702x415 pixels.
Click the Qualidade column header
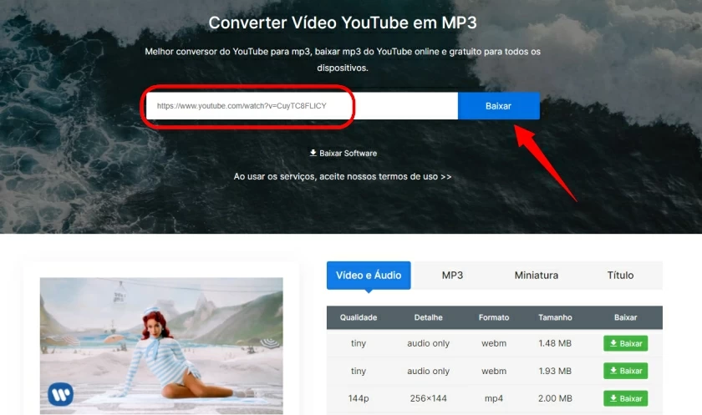click(359, 317)
